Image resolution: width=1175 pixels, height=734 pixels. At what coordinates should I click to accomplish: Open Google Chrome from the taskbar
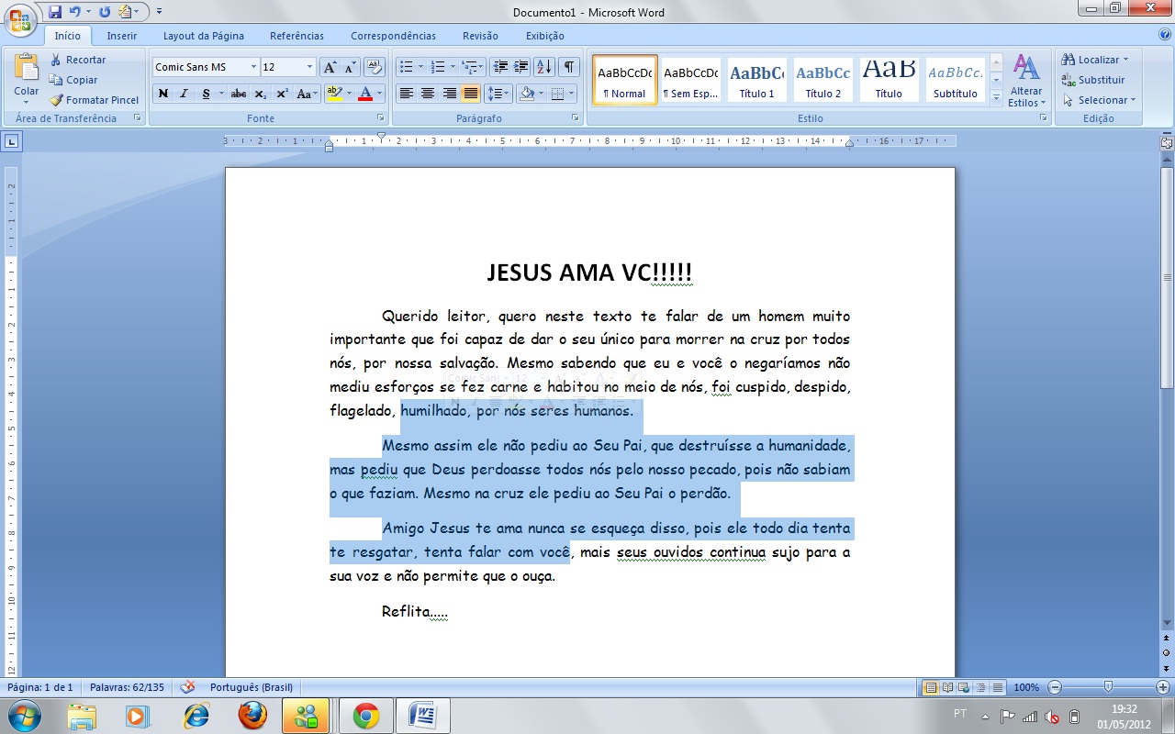[x=365, y=716]
